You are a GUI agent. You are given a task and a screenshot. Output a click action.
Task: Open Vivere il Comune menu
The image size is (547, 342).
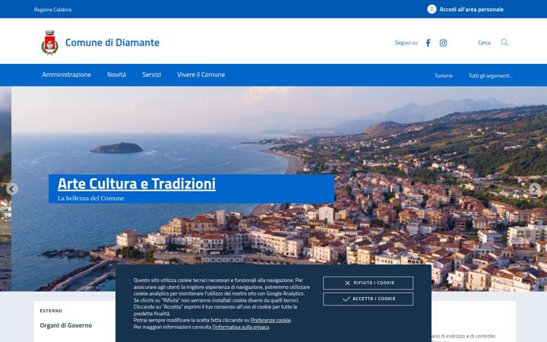pos(201,74)
